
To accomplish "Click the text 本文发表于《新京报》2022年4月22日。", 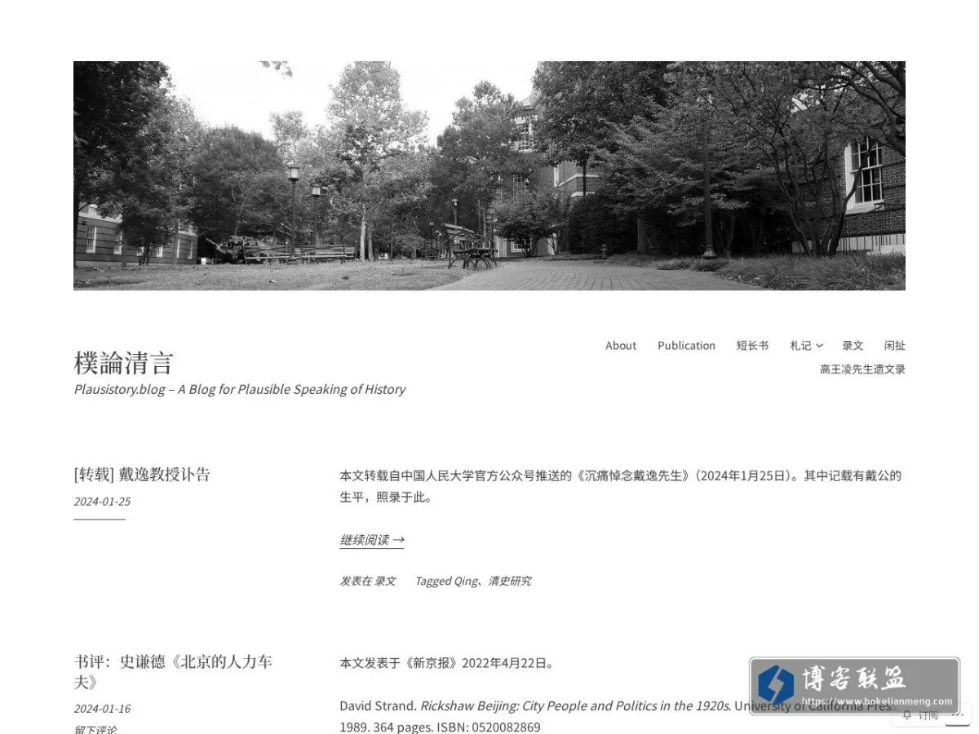I will click(x=449, y=663).
